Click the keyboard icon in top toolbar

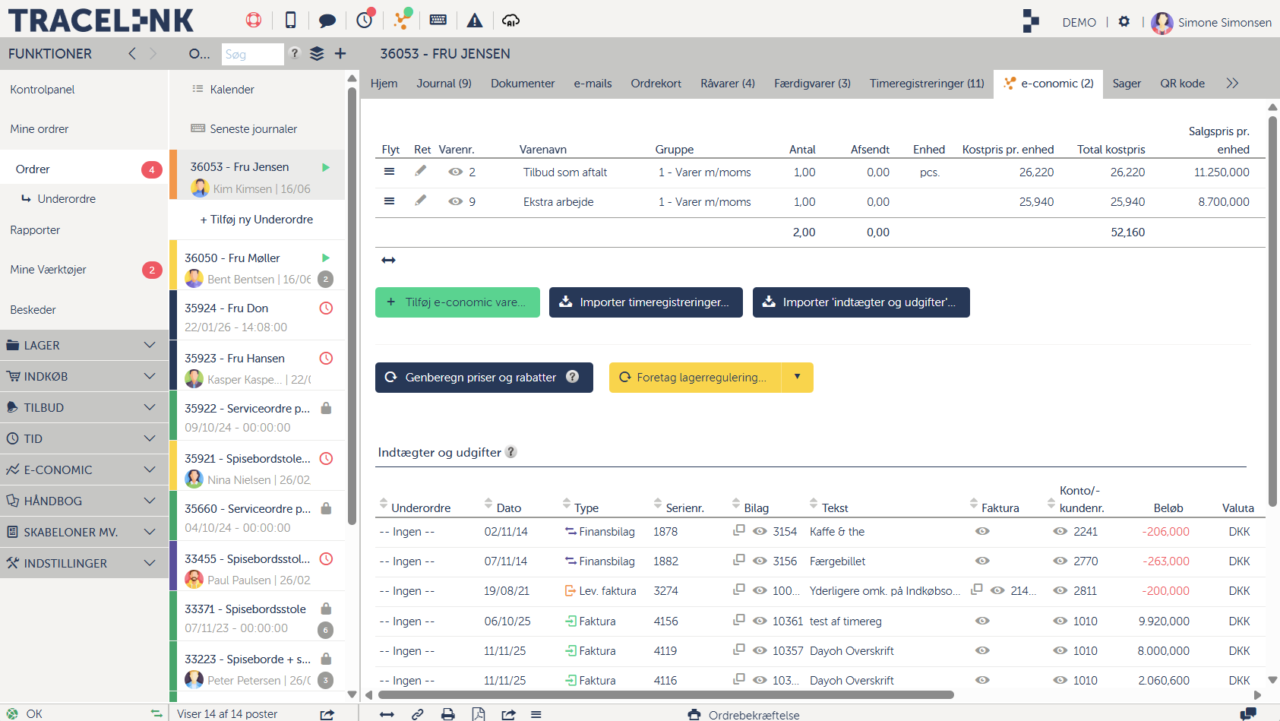pos(438,21)
